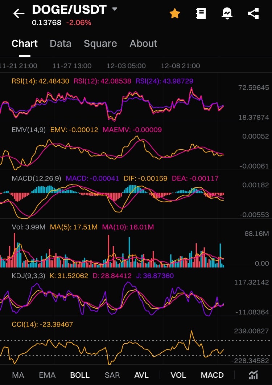Open indicator settings chart icon
The image size is (272, 385).
coord(253,375)
